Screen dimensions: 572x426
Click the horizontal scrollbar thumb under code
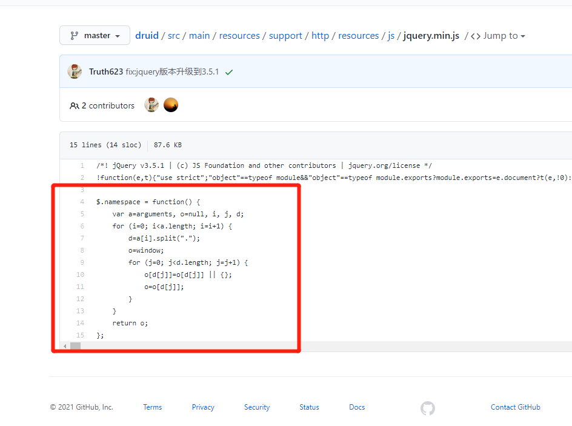point(76,346)
